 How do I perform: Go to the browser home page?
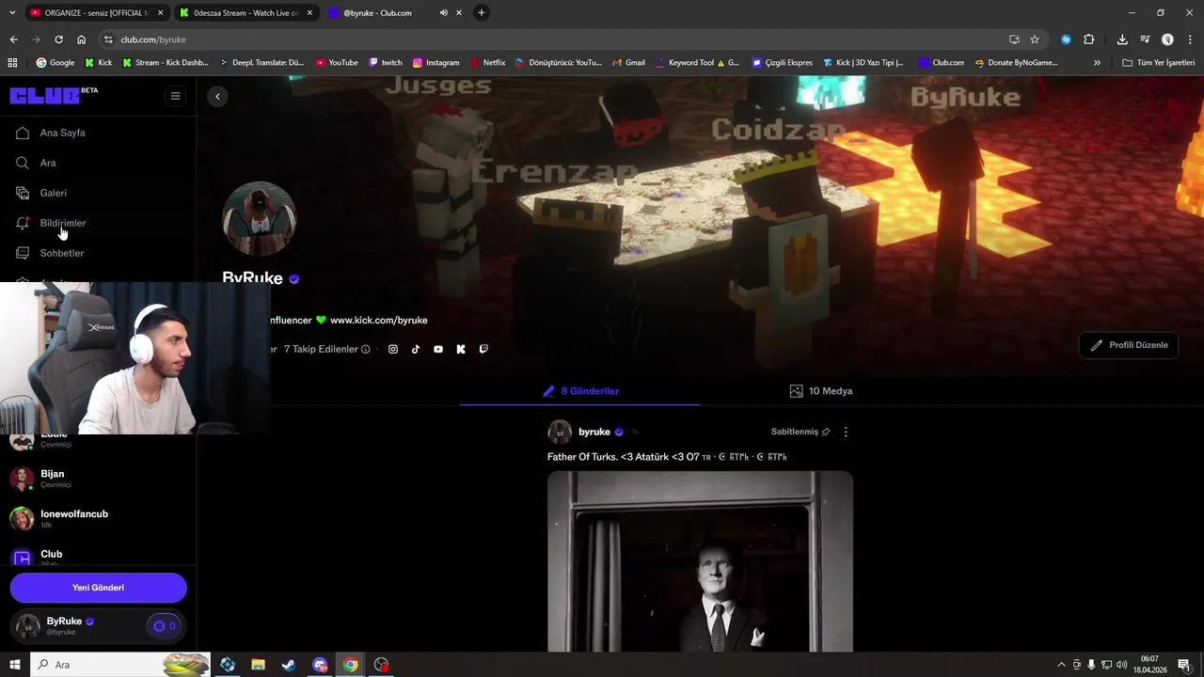(x=81, y=39)
